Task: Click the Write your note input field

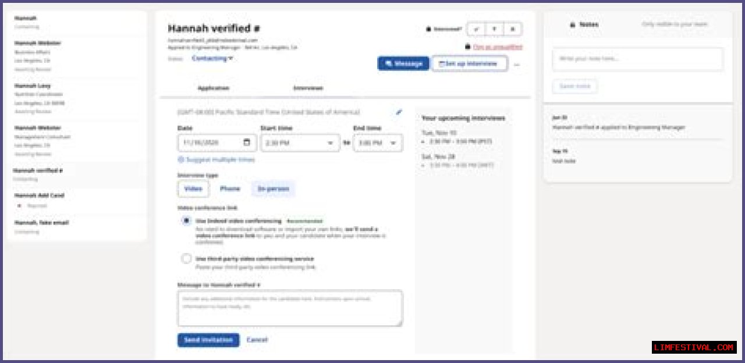Action: (637, 59)
